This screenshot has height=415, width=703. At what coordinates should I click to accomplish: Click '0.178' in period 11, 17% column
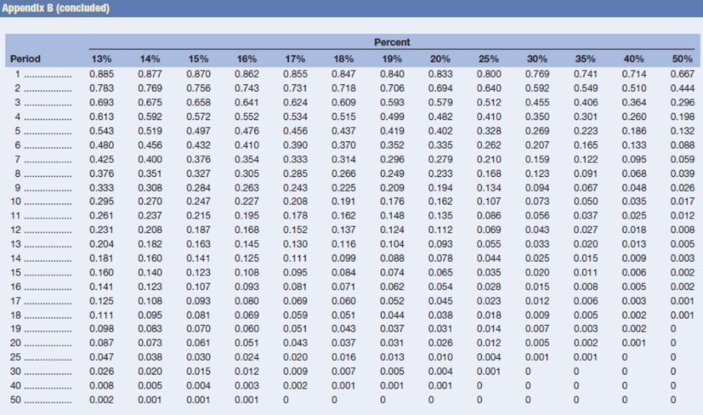pyautogui.click(x=295, y=215)
